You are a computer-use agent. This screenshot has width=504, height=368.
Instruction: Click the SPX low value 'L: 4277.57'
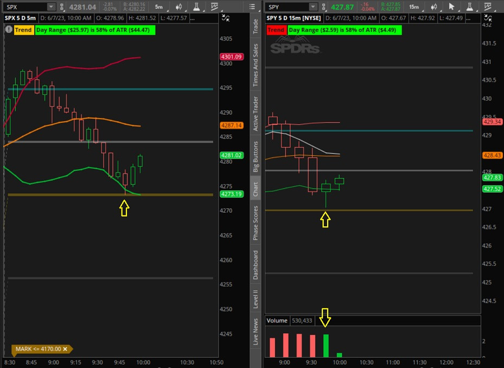click(174, 18)
